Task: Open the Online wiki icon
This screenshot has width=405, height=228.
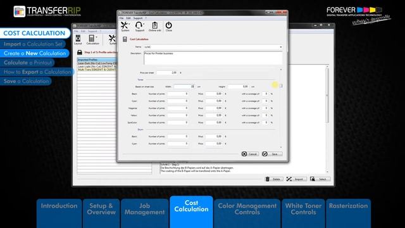Action: [154, 25]
